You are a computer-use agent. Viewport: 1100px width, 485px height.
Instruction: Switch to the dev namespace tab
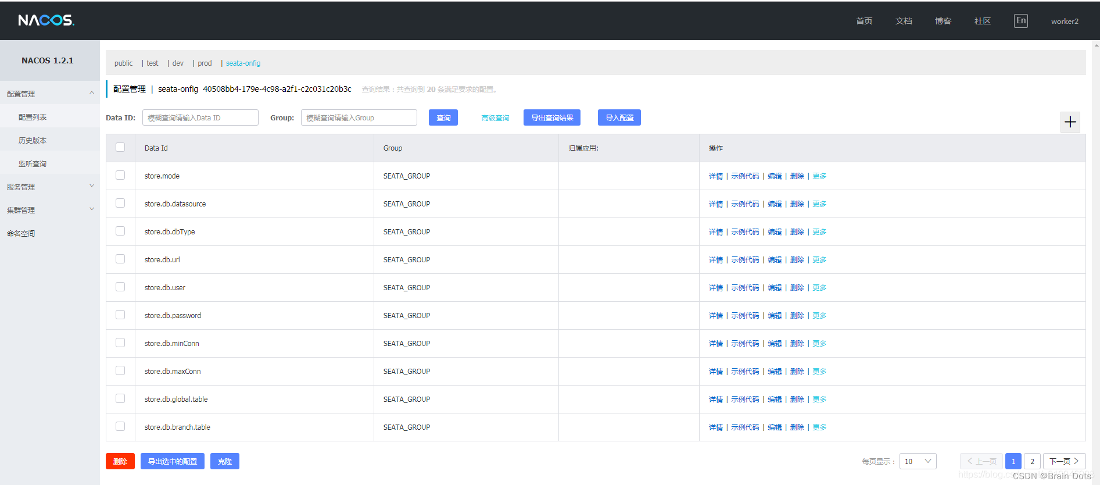click(178, 63)
